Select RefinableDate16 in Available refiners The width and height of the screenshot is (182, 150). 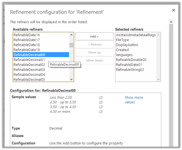27,35
